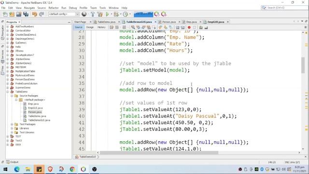Open the Debug menu
This screenshot has height=174, width=309.
tap(73, 8)
